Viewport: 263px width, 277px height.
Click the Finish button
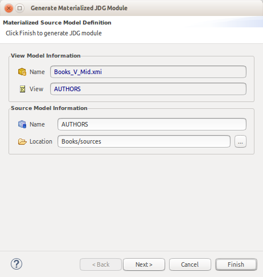tap(236, 264)
